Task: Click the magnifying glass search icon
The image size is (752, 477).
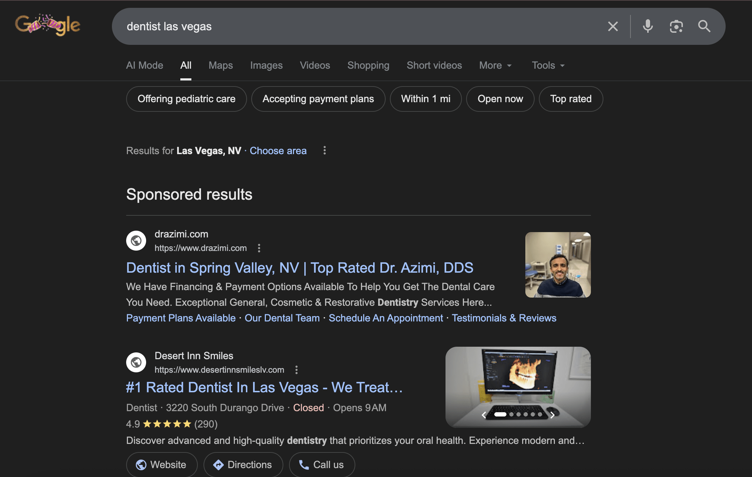Action: 704,26
